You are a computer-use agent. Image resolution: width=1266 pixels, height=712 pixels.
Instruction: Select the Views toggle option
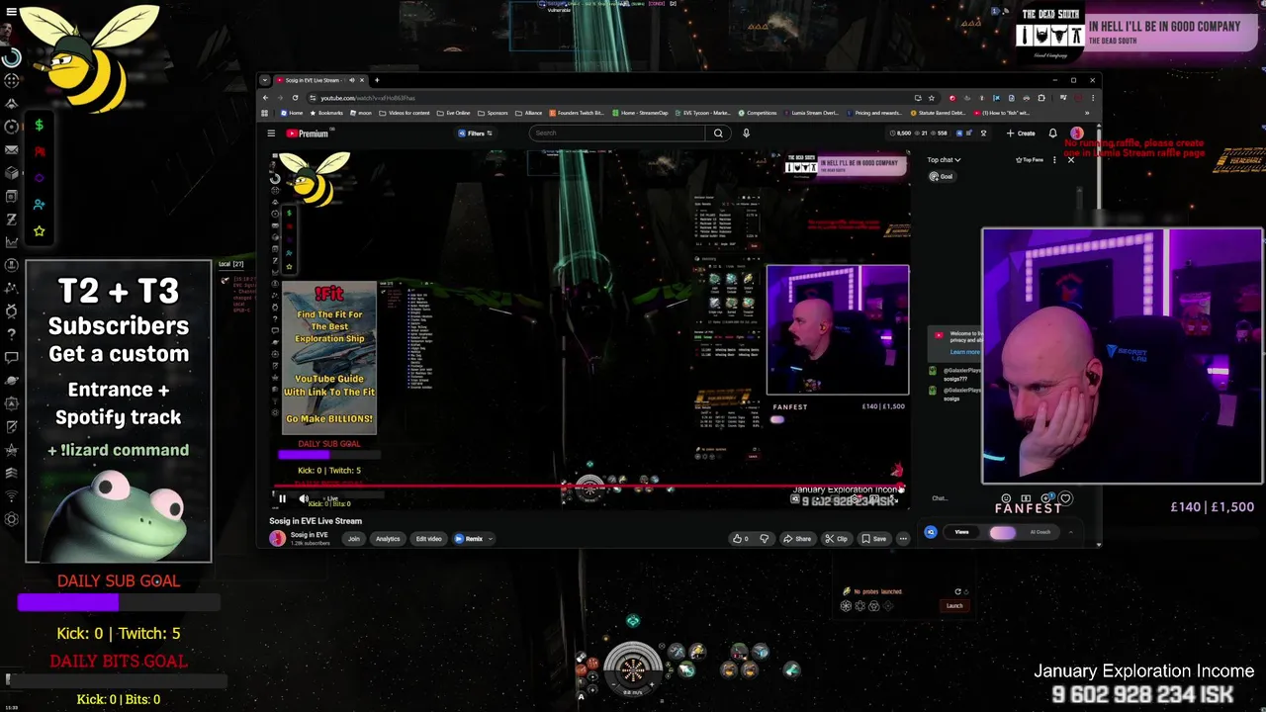(961, 532)
